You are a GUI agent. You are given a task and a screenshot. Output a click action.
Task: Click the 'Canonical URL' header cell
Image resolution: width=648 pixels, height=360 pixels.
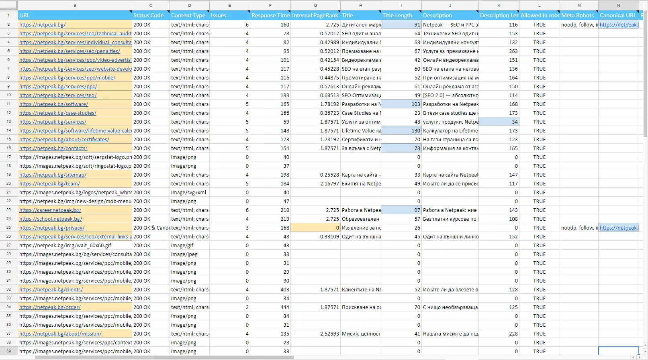point(618,15)
